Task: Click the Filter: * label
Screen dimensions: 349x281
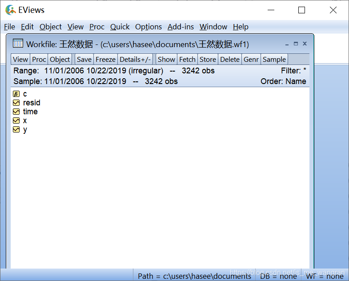Action: pos(293,71)
